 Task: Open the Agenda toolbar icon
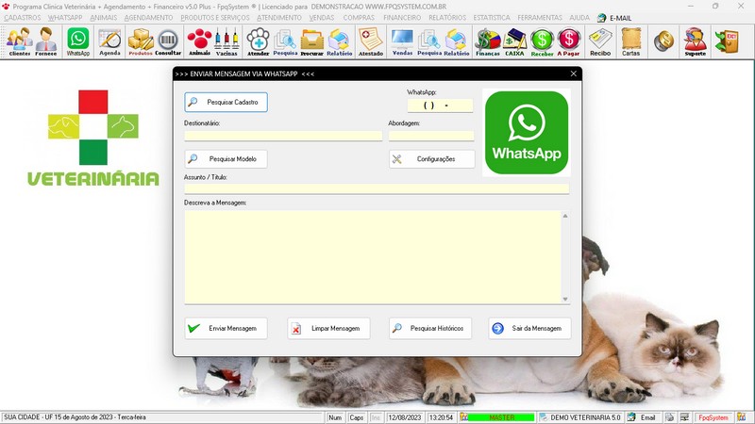(109, 41)
